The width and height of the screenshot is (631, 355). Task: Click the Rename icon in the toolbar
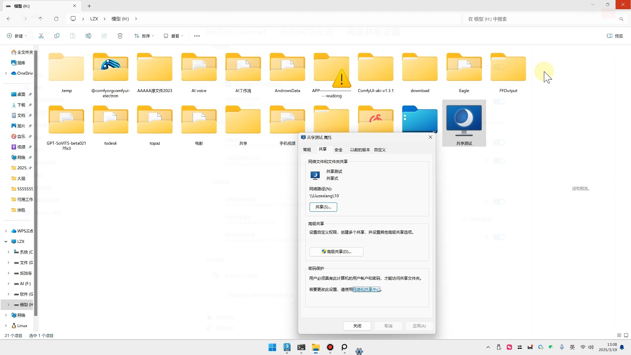point(88,35)
